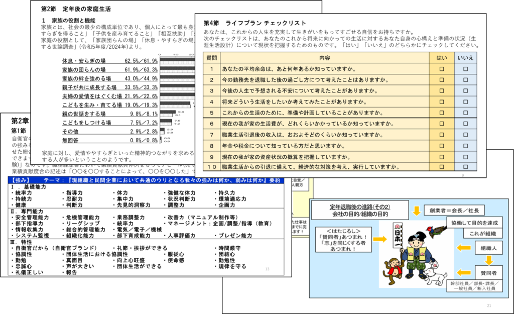Check はい for question 4 on どういう生活をしたいか

442,101
